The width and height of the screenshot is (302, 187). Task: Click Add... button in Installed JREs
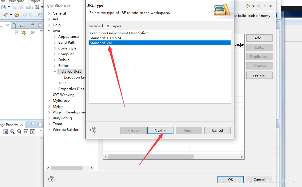[259, 38]
